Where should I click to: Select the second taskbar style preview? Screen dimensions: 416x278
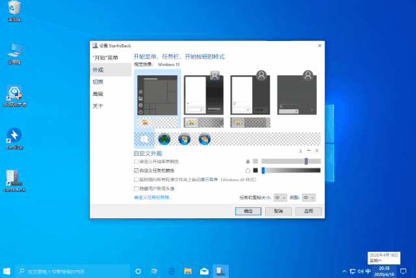(203, 123)
